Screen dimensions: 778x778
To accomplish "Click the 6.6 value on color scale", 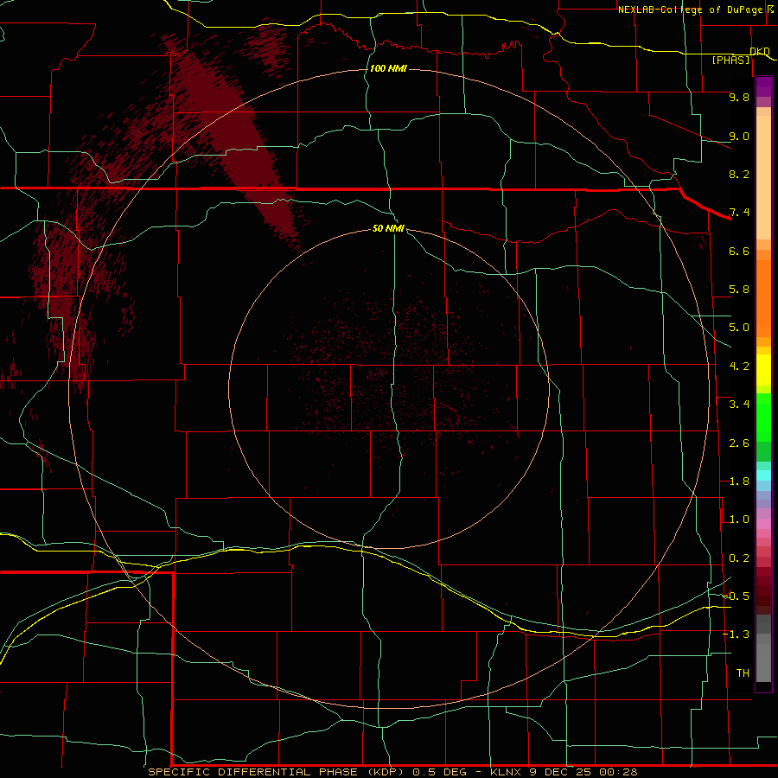I will [739, 251].
